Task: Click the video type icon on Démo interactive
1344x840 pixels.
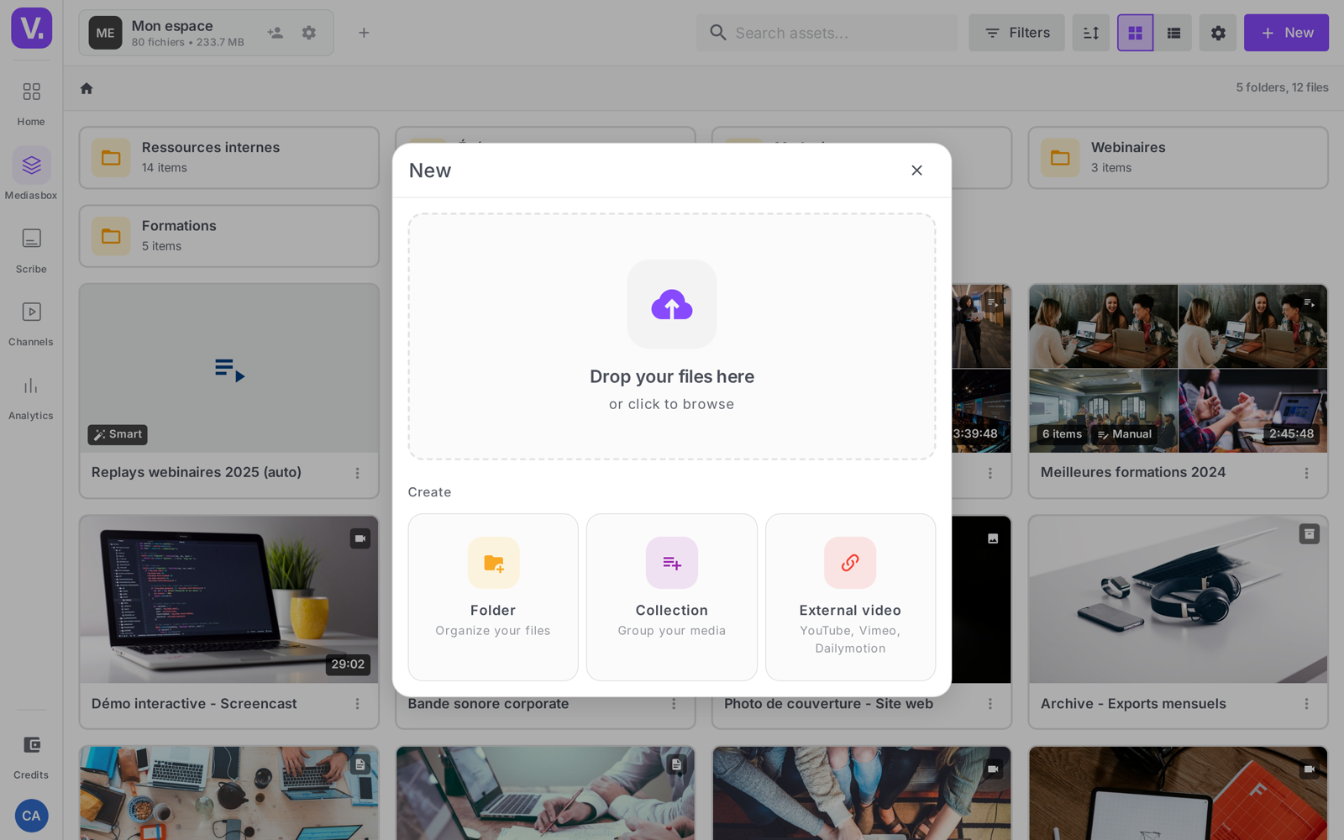Action: click(360, 538)
